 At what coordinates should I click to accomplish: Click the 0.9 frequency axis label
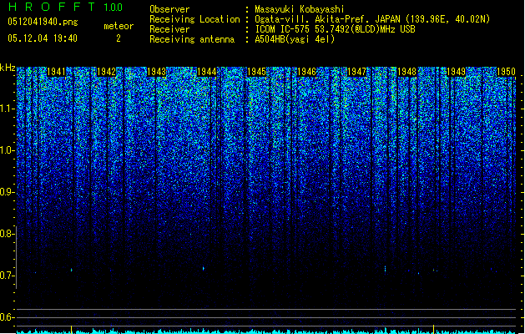(8, 192)
